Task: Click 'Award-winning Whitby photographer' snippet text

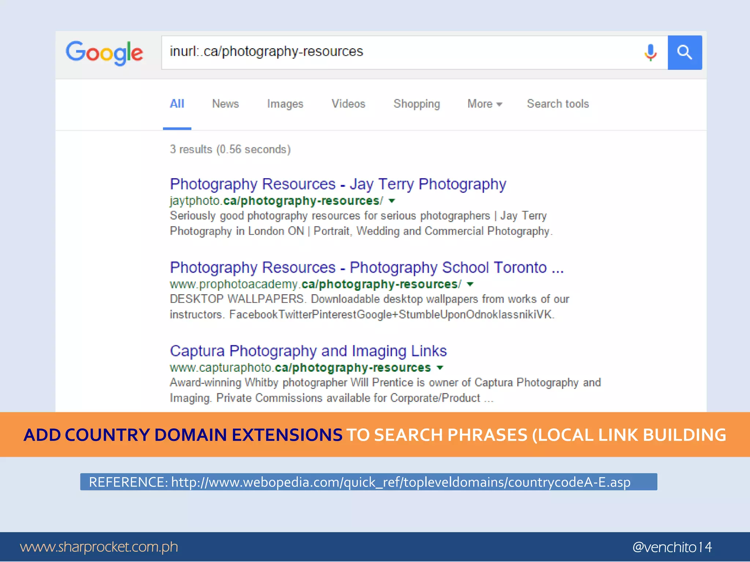Action: pyautogui.click(x=385, y=390)
